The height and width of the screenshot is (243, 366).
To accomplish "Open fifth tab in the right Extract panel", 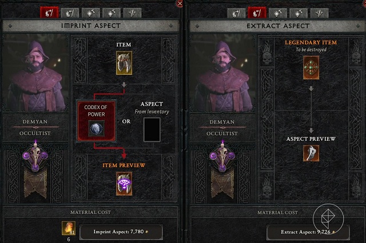I will tap(319, 13).
